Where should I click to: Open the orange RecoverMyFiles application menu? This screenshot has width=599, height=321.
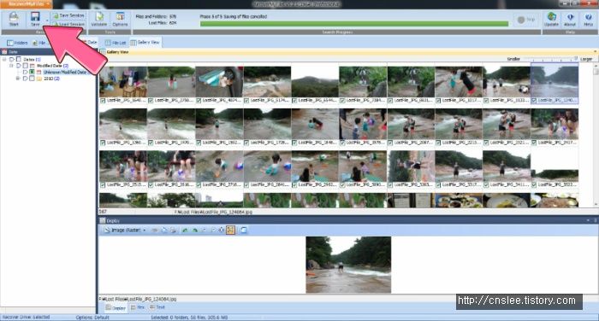pos(26,4)
